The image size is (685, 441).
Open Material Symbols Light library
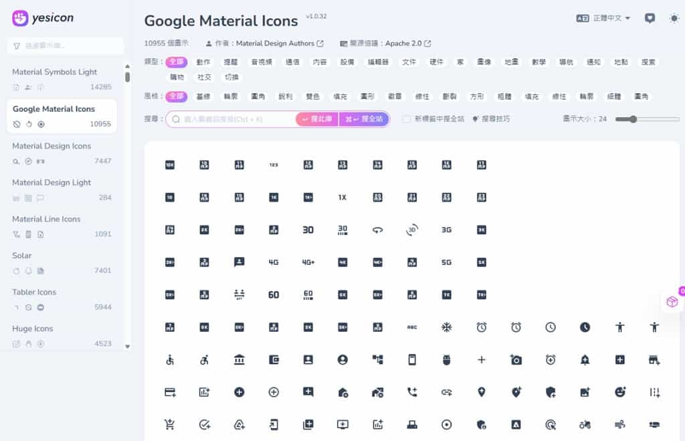click(x=62, y=79)
